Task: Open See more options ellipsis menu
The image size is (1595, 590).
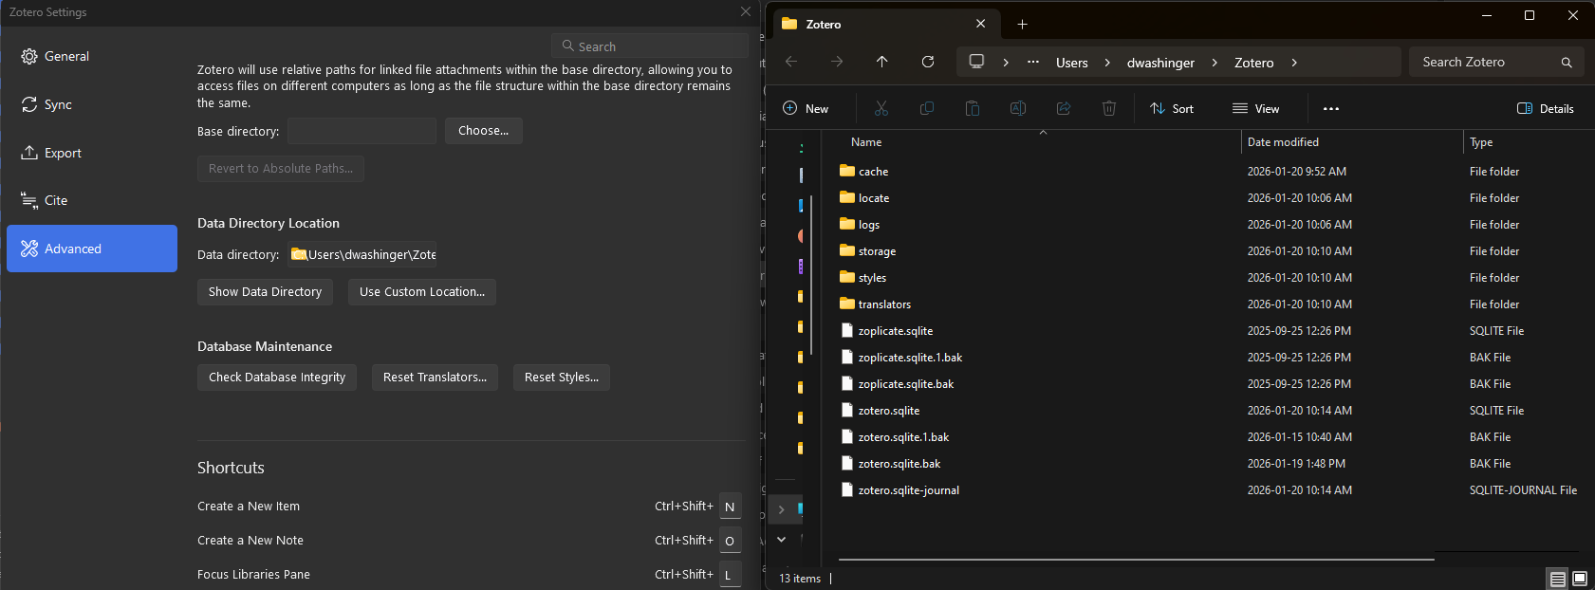Action: 1331,108
